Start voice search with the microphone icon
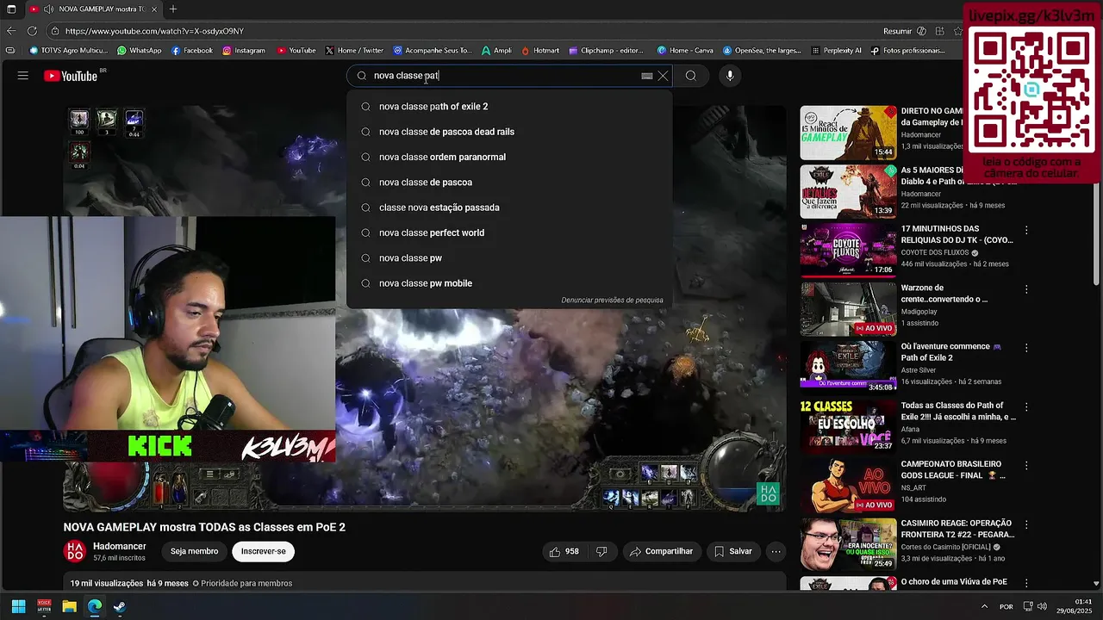Image resolution: width=1103 pixels, height=620 pixels. tap(730, 76)
